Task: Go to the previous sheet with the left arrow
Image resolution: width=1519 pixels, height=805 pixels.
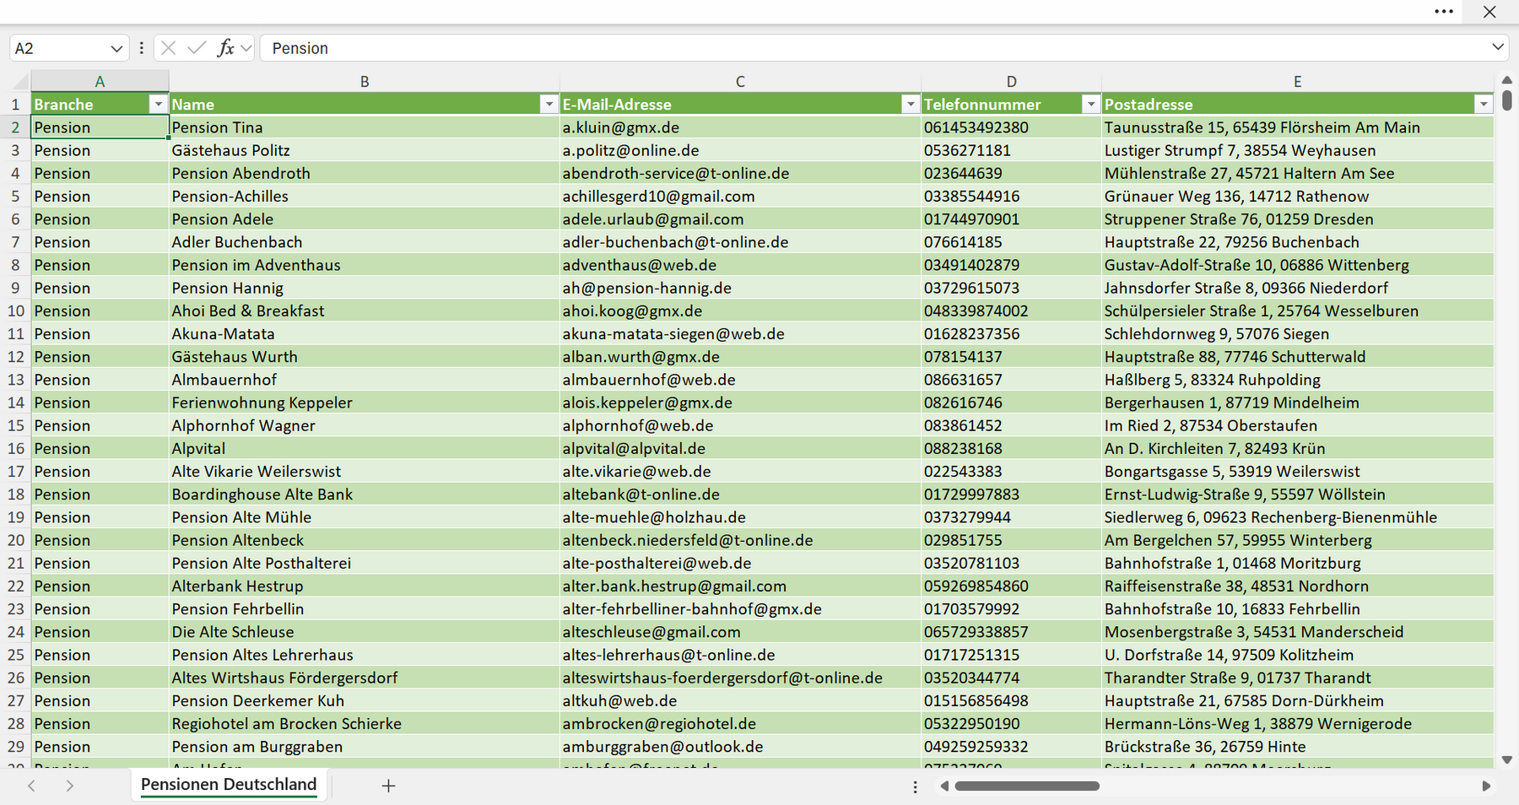Action: [31, 786]
